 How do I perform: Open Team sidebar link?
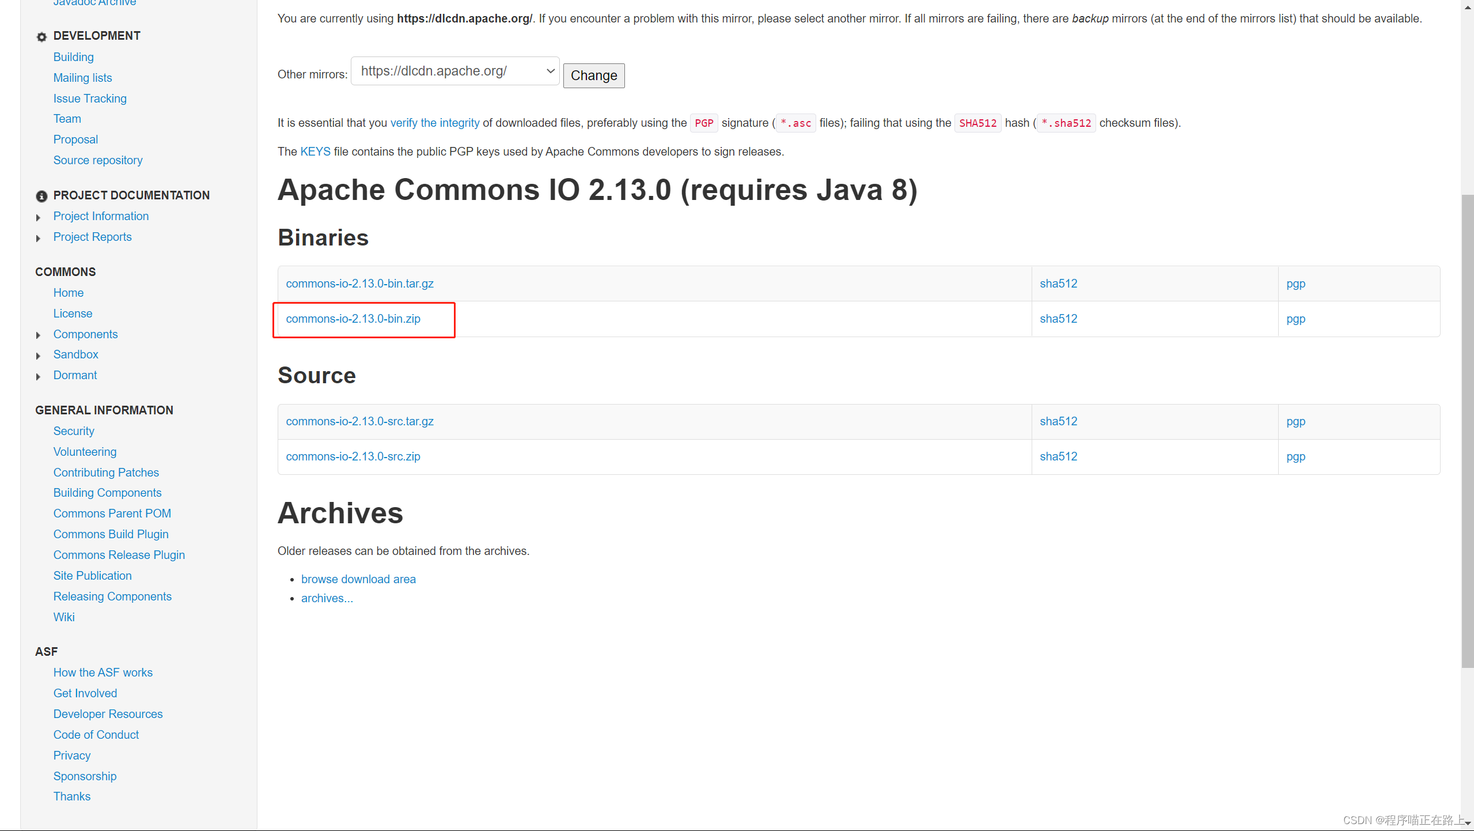[67, 119]
